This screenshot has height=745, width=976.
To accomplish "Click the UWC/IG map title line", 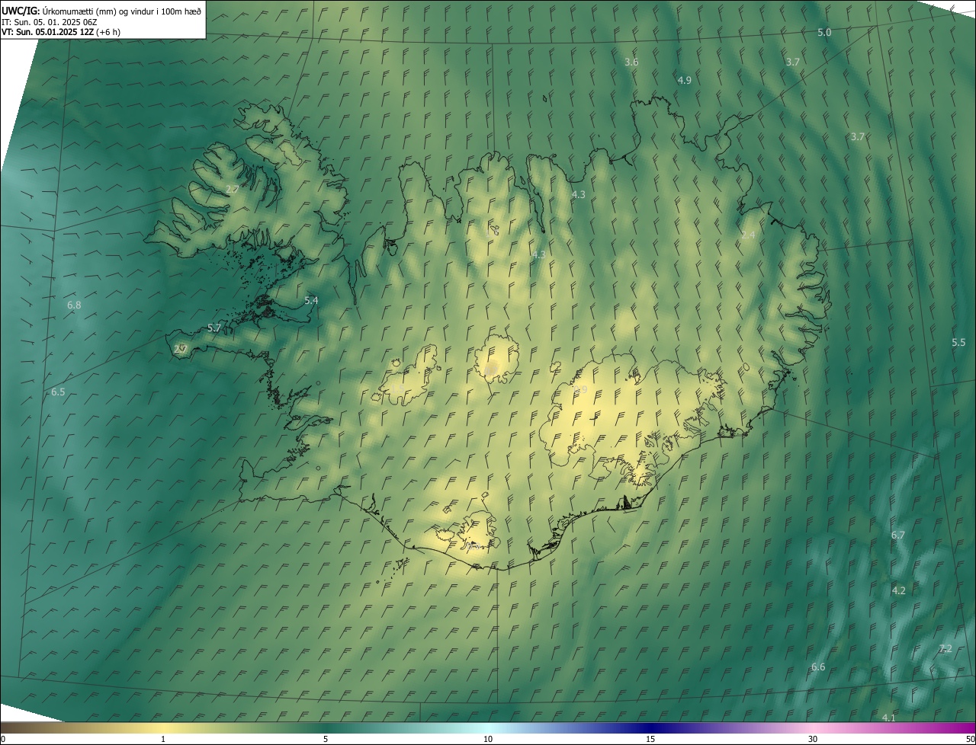I will point(101,11).
